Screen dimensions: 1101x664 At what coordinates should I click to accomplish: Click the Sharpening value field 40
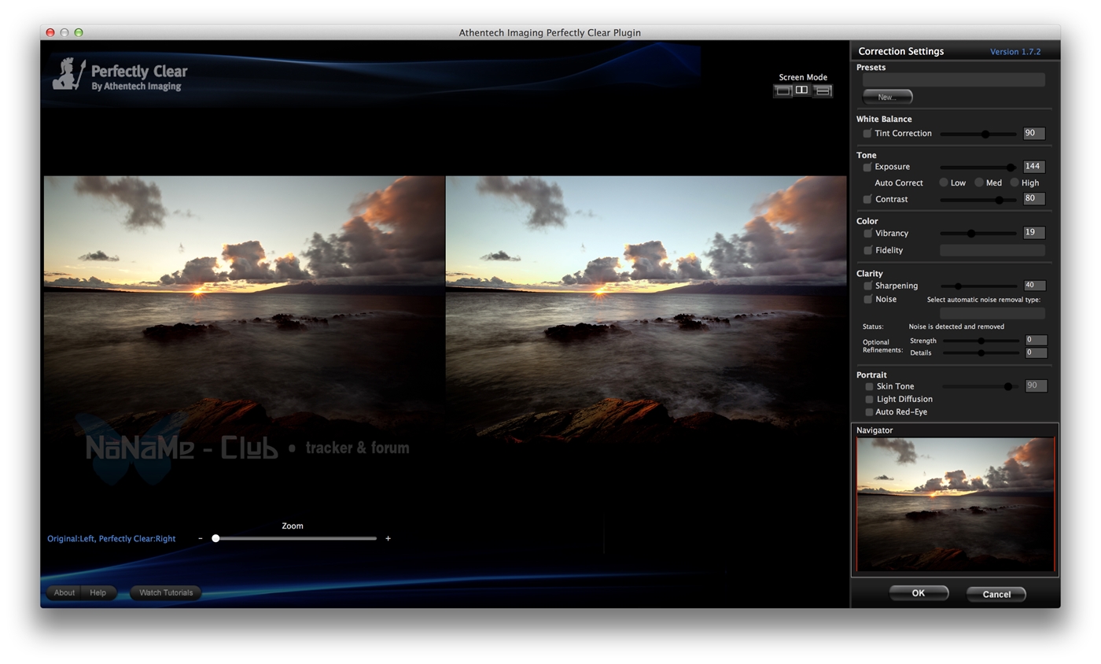tap(1035, 286)
